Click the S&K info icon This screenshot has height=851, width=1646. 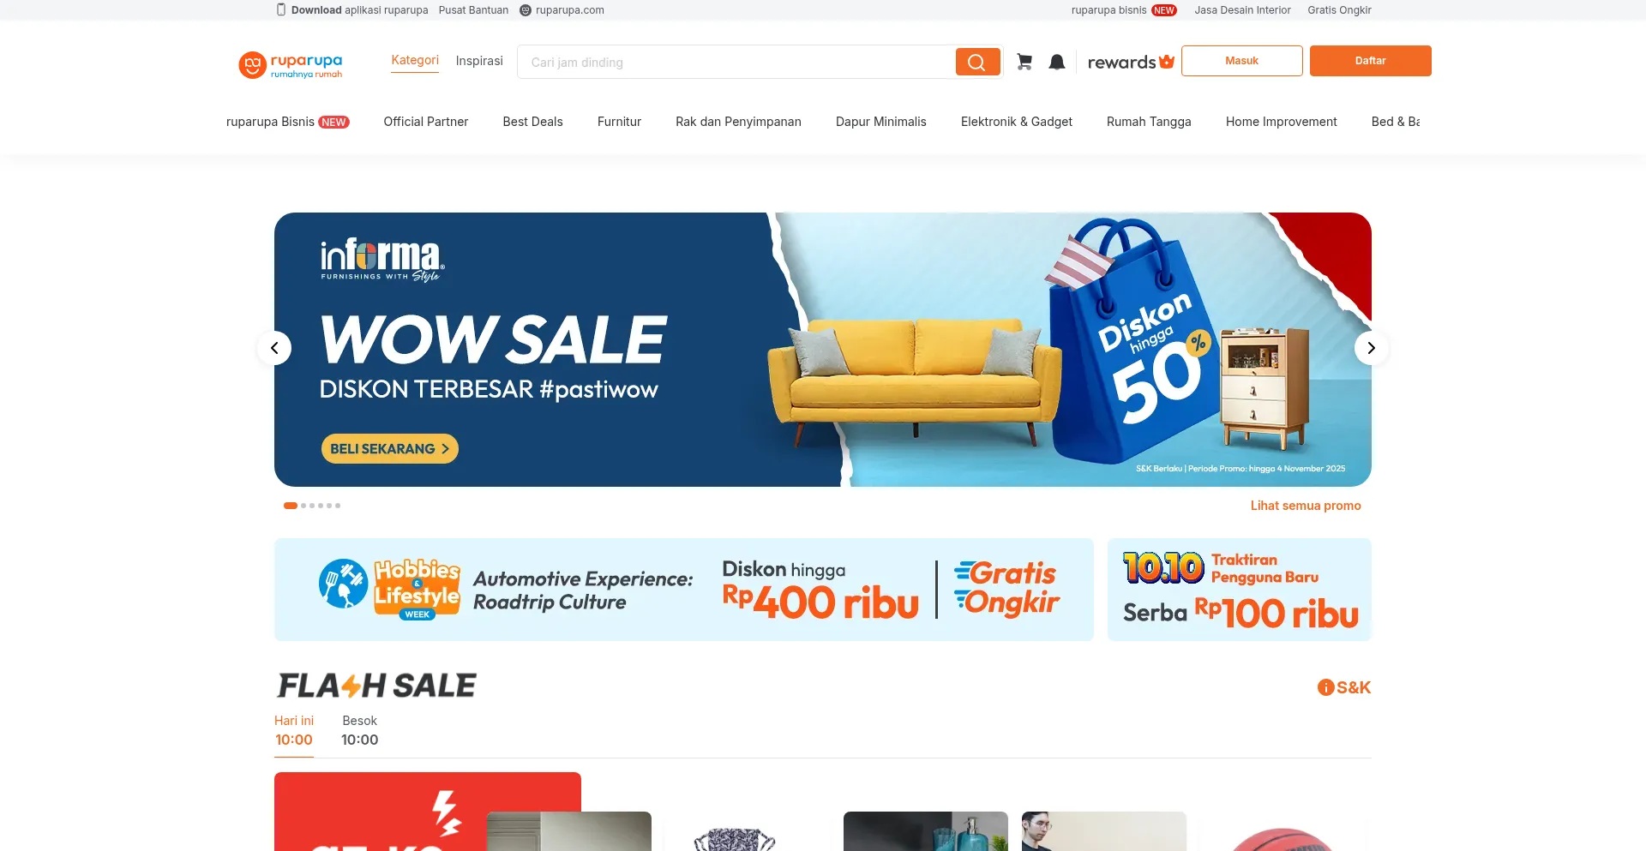[1325, 687]
